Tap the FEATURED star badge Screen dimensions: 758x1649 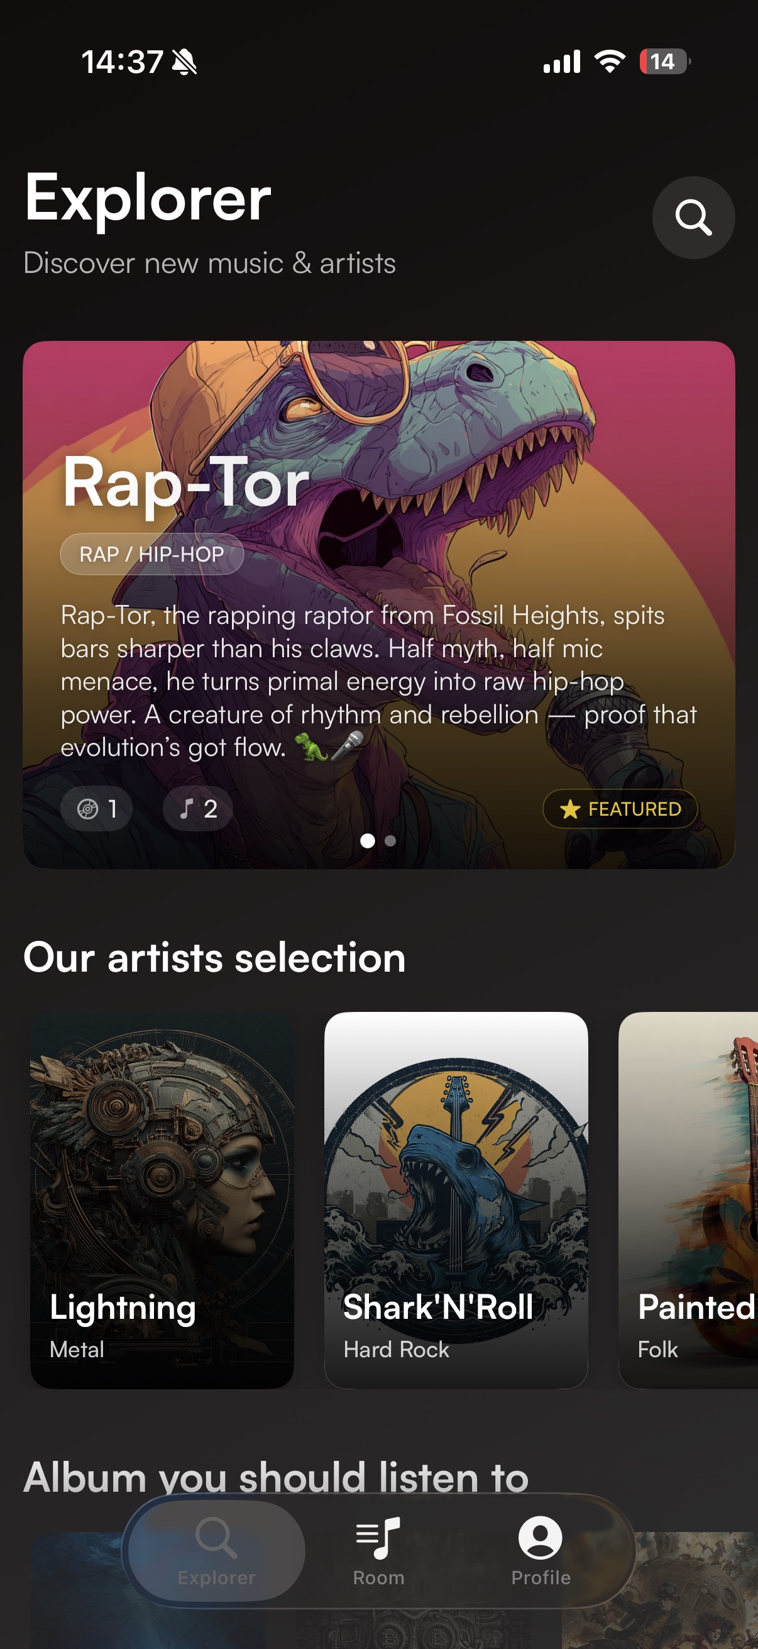coord(620,809)
